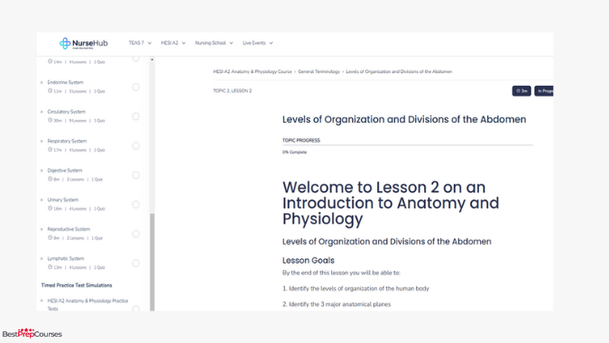Toggle Urinary System completion circle

[135, 204]
